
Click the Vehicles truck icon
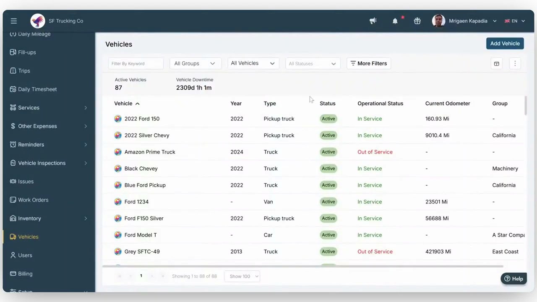13,237
